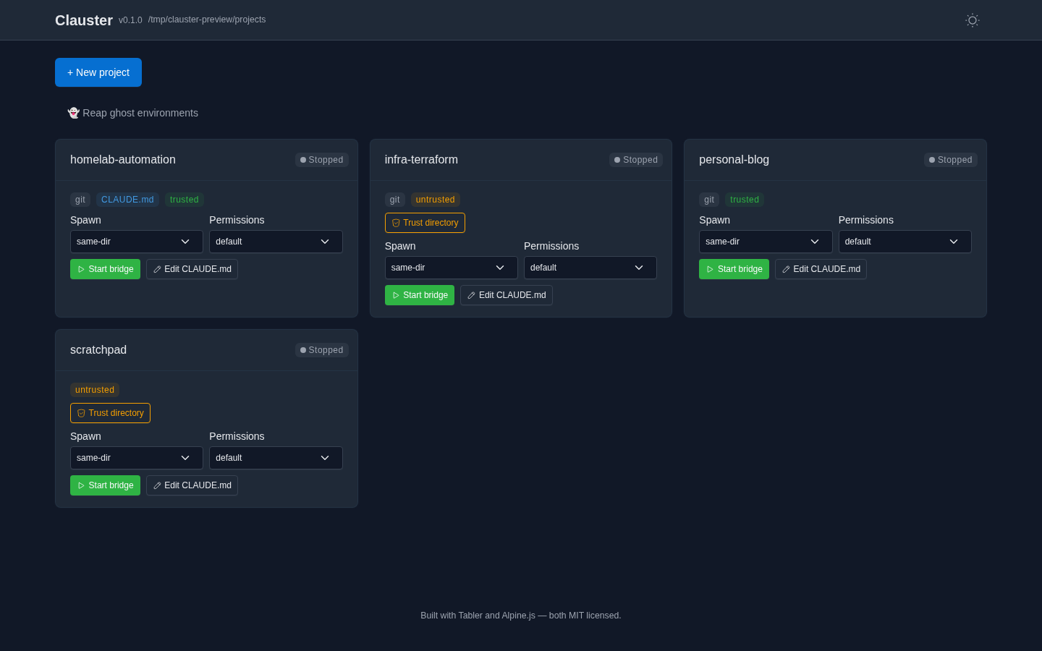Screen dimensions: 1042x651
Task: Open personal-blog Permissions dropdown
Action: point(905,242)
